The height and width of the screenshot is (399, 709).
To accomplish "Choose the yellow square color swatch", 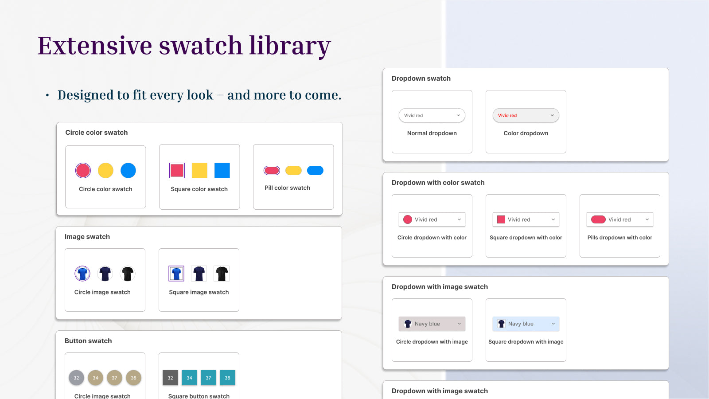I will [199, 170].
